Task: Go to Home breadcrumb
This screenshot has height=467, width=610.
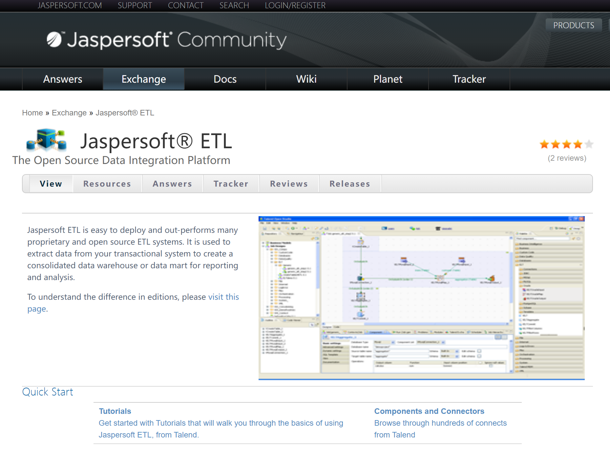Action: [x=32, y=113]
